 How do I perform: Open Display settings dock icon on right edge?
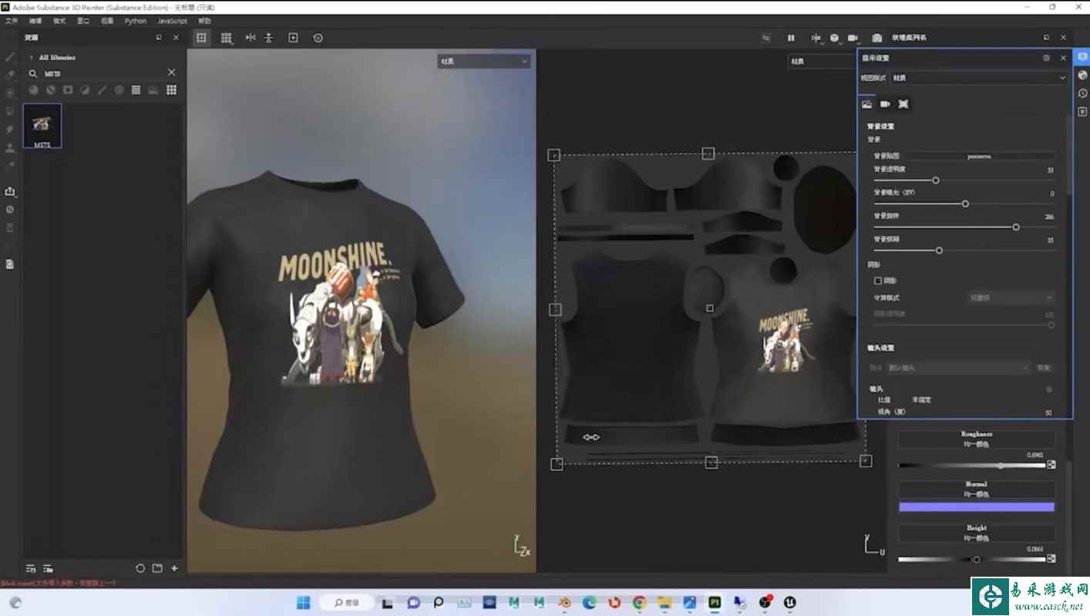(1082, 58)
